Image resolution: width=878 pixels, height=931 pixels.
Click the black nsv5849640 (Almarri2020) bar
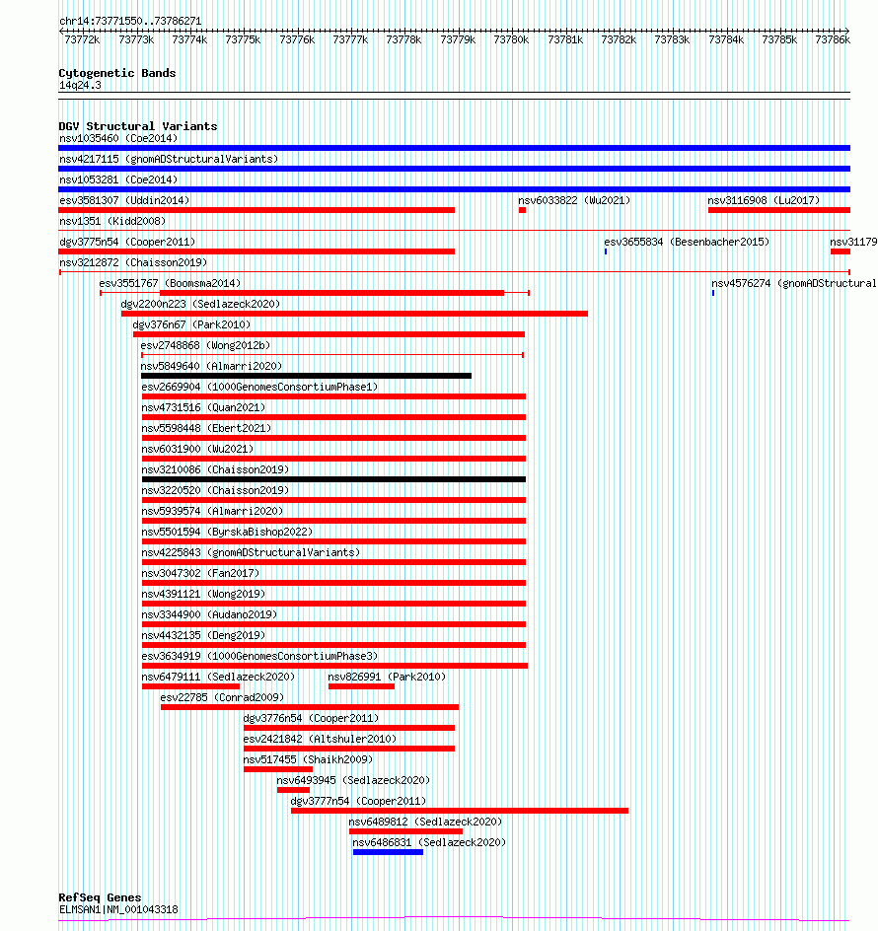coord(306,376)
